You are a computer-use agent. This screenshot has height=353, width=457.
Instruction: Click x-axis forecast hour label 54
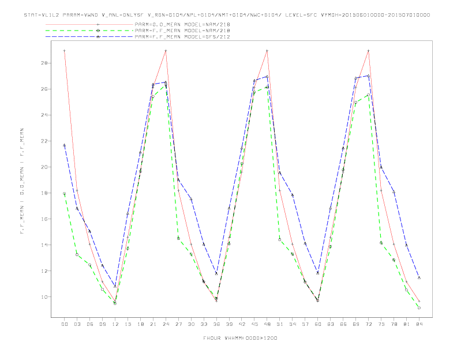point(293,324)
